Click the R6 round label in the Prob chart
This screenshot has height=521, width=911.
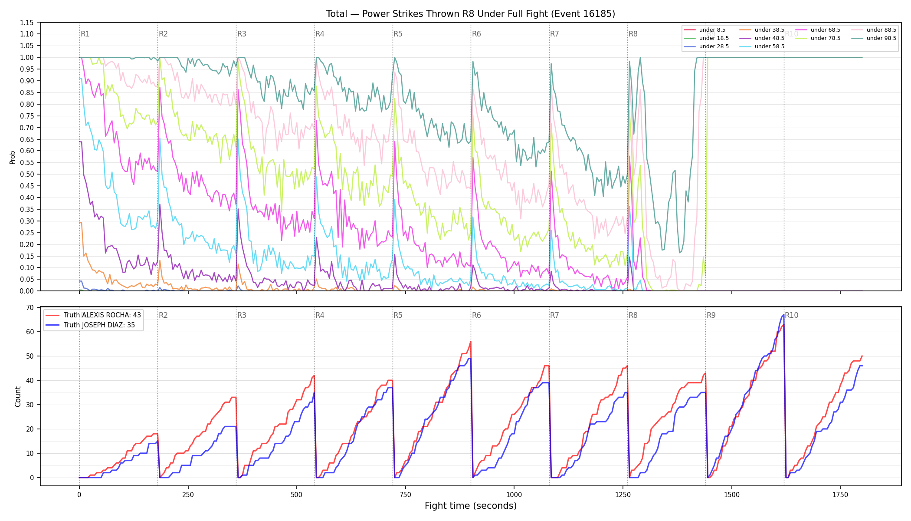tap(476, 34)
